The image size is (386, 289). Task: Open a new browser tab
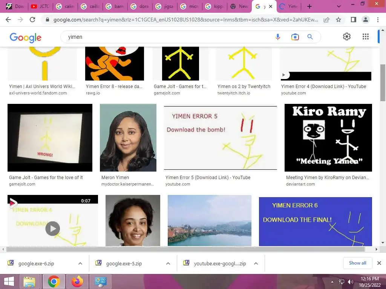(x=309, y=6)
